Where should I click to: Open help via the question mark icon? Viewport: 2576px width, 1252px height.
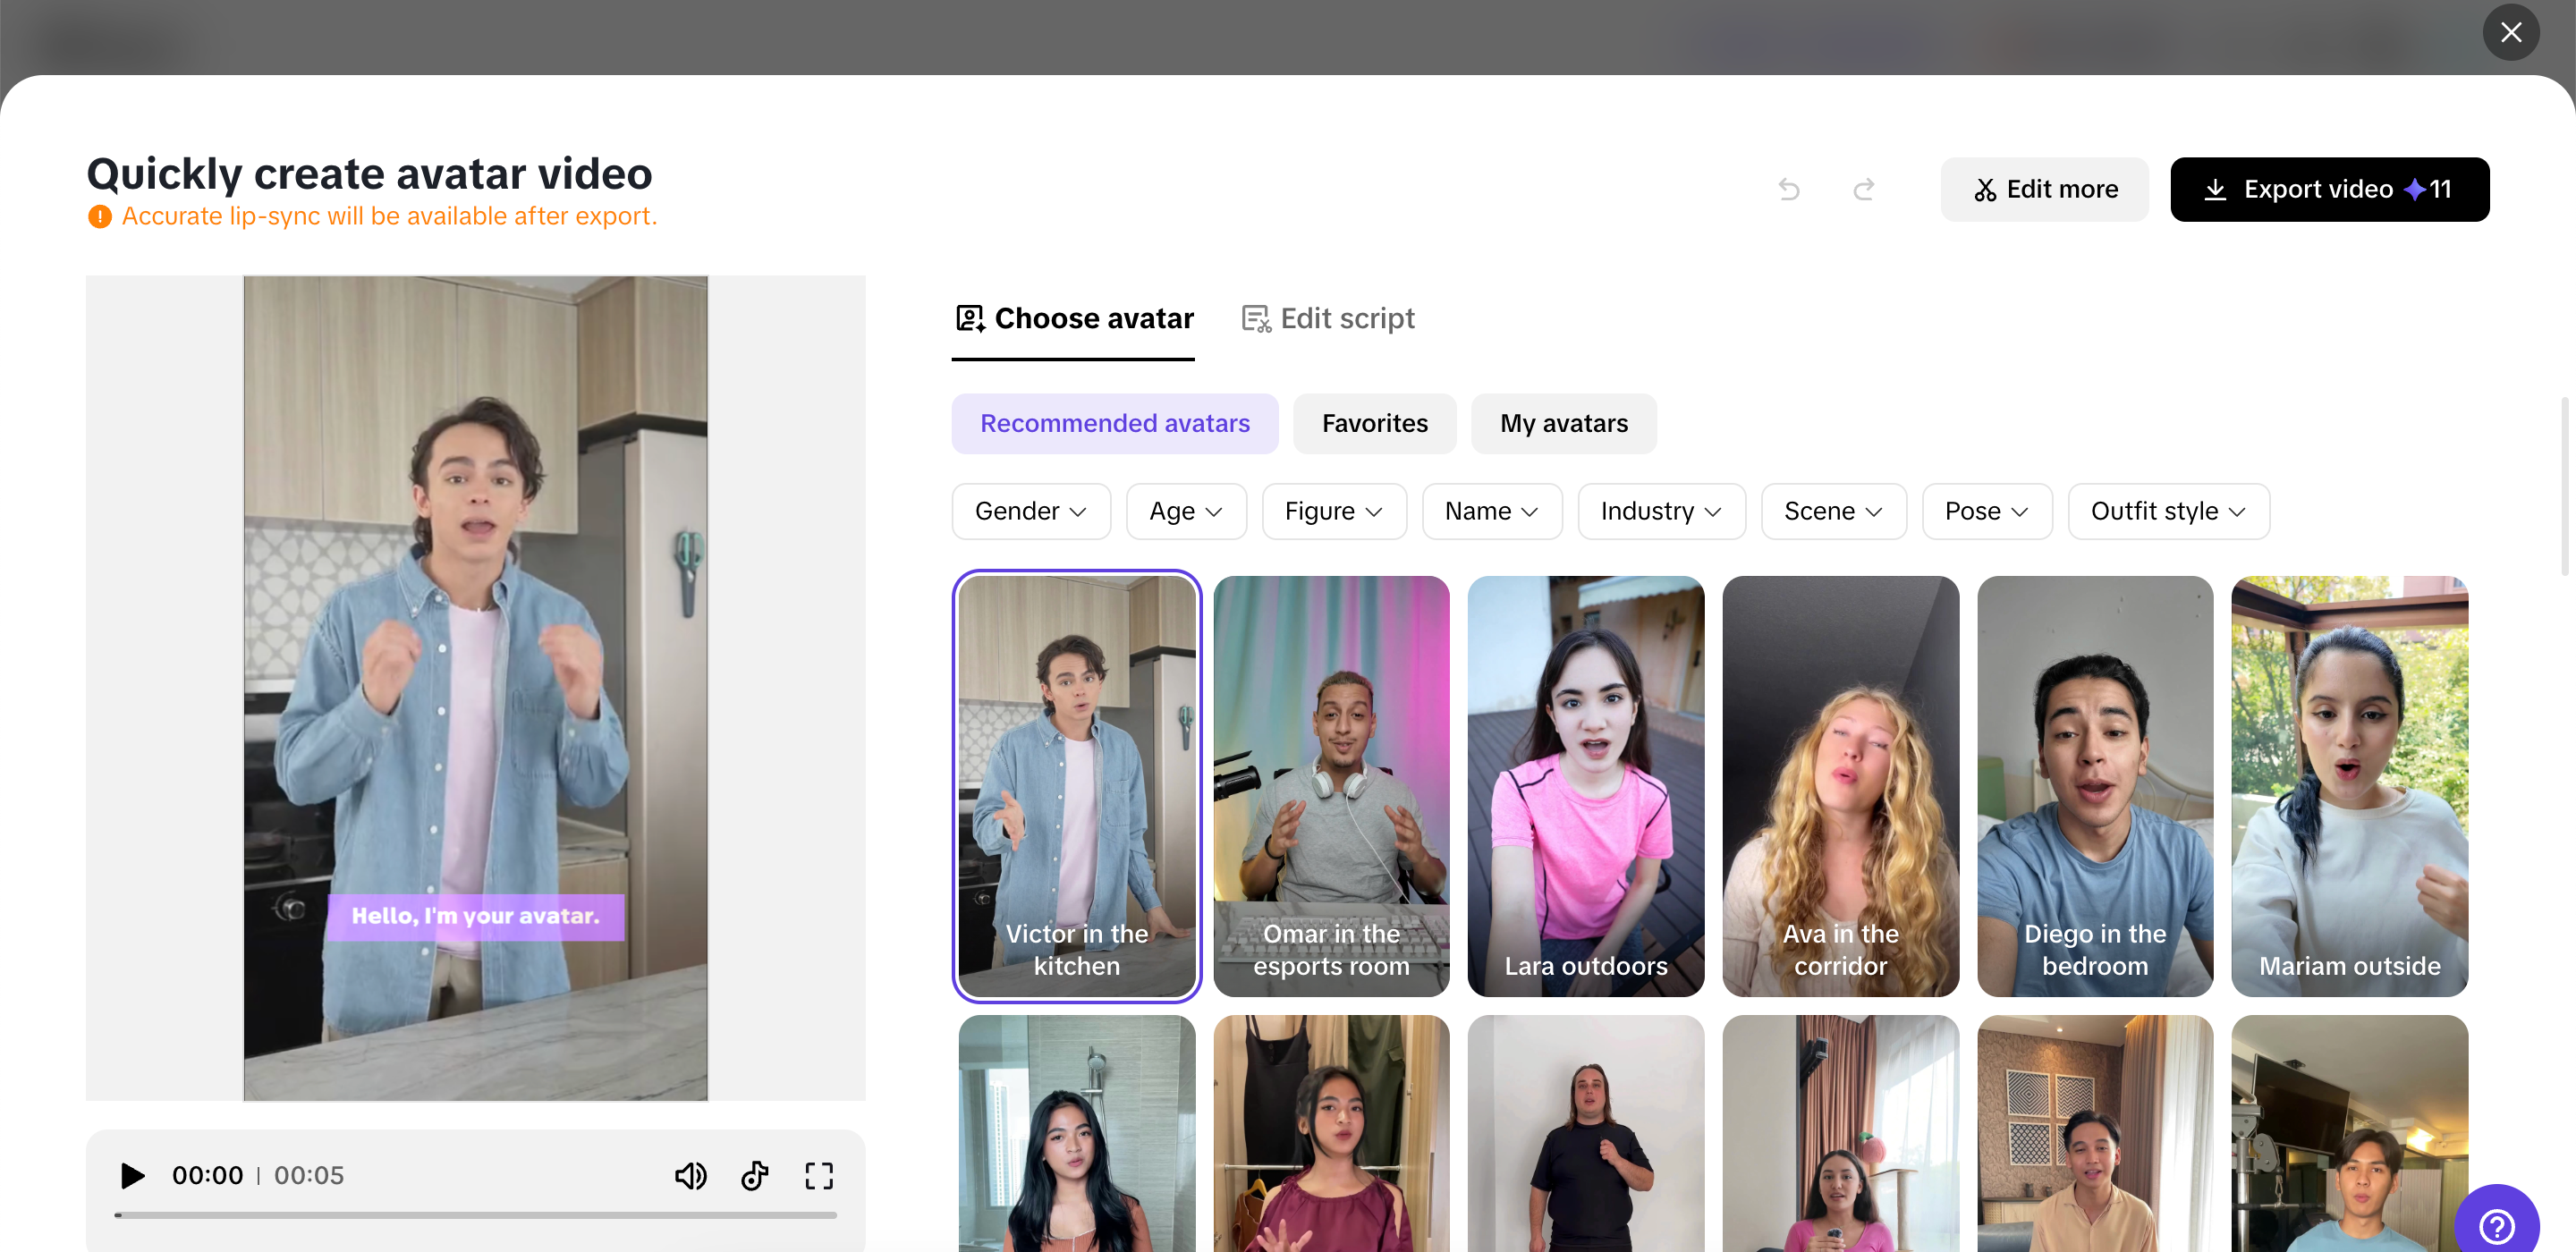point(2496,1225)
